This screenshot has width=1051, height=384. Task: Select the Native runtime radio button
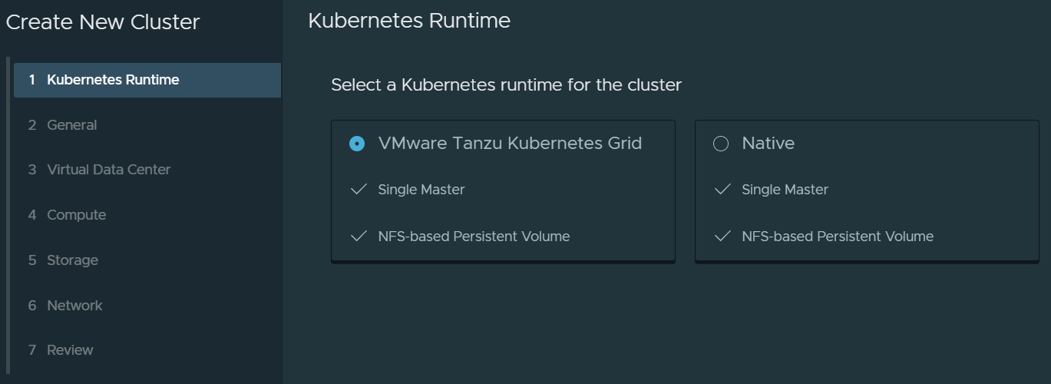[721, 144]
